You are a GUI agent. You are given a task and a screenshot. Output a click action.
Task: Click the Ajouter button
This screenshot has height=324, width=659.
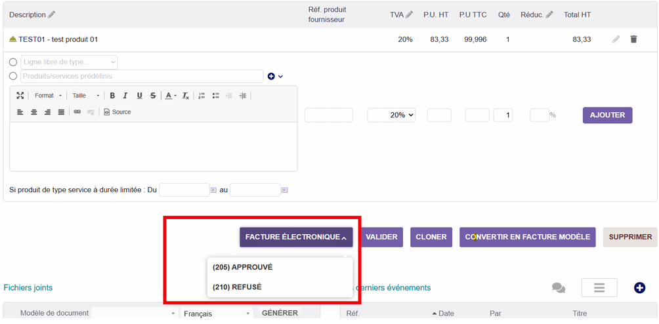[607, 115]
